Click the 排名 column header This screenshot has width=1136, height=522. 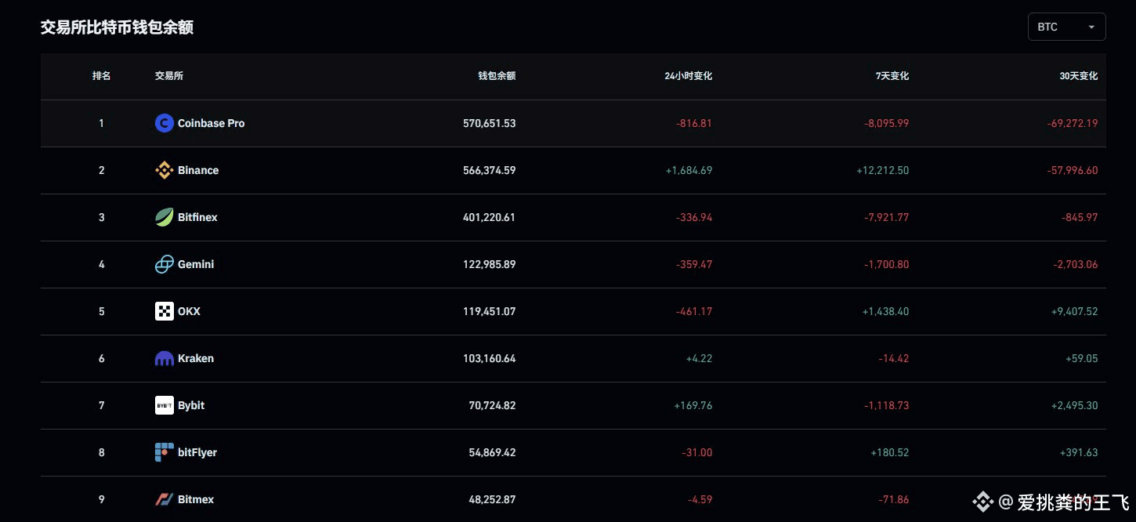(x=101, y=76)
